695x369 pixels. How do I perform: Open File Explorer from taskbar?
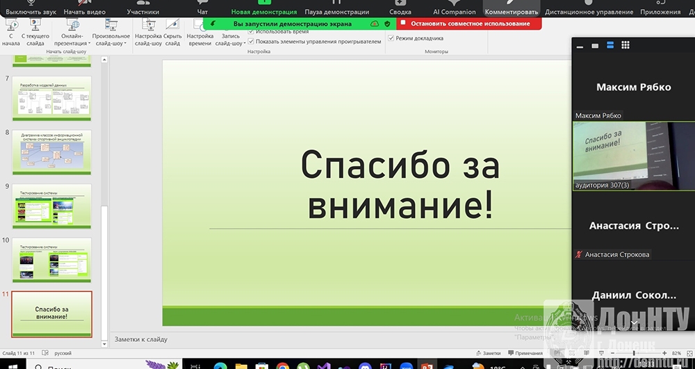coord(241,366)
